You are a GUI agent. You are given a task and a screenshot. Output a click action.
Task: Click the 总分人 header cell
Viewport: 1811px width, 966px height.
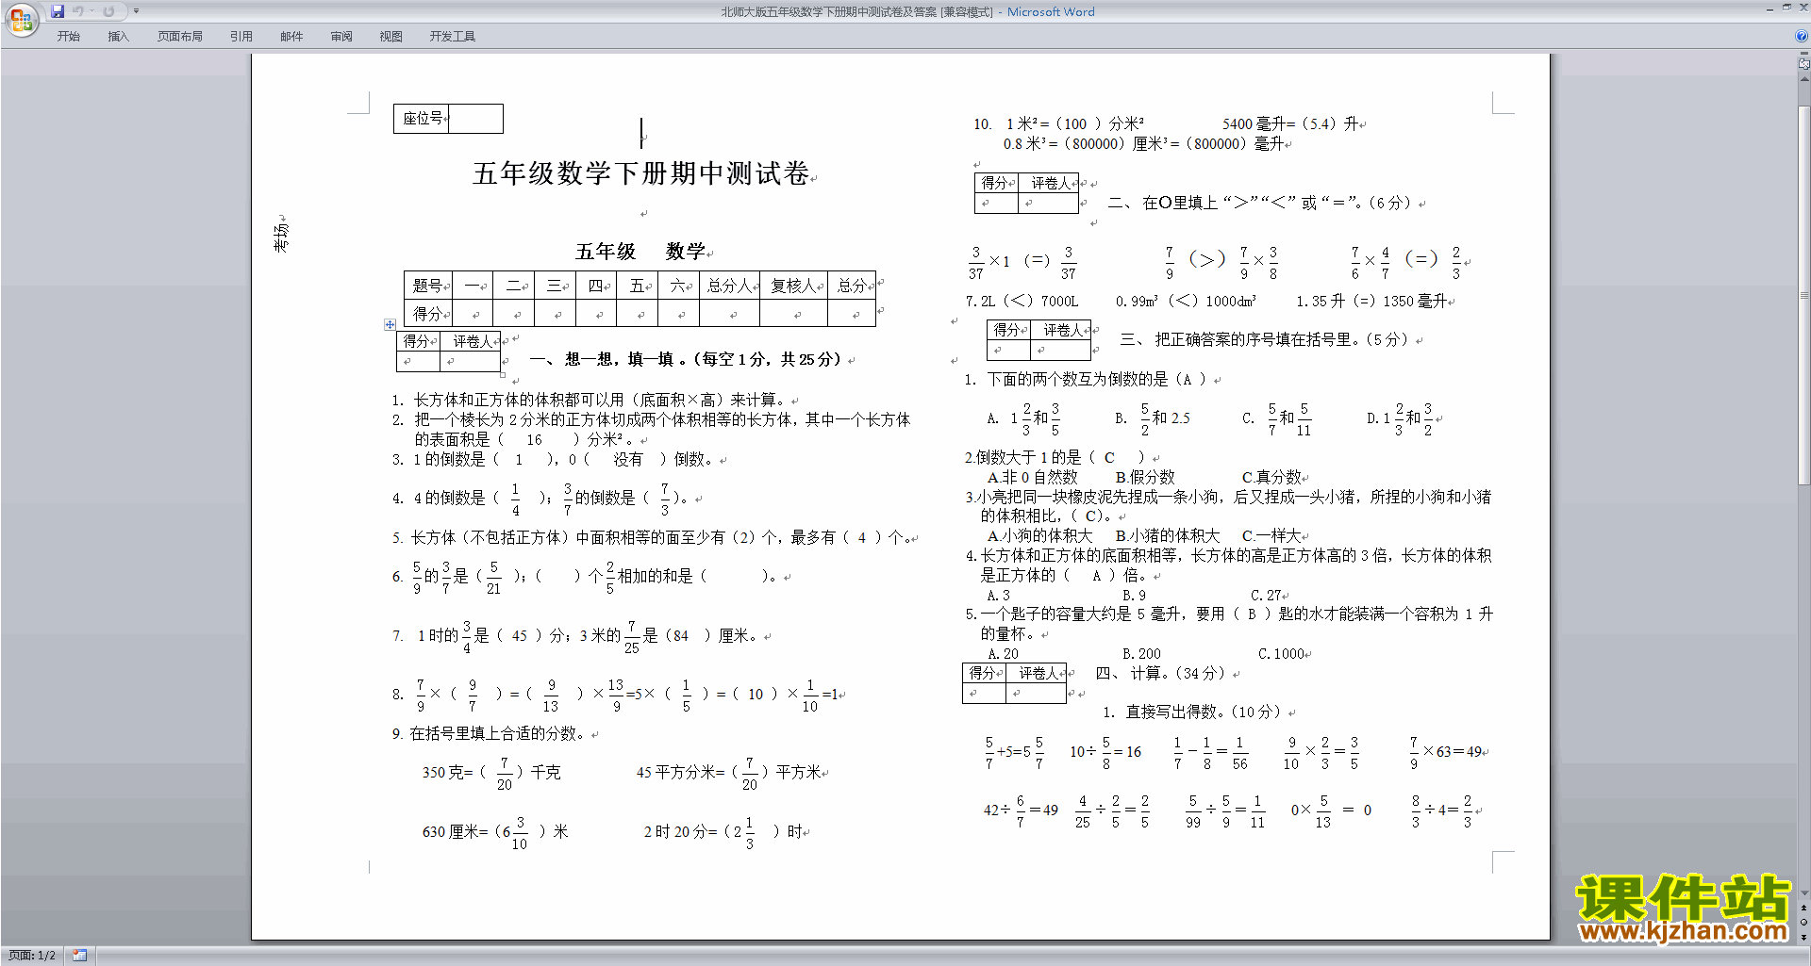point(730,286)
